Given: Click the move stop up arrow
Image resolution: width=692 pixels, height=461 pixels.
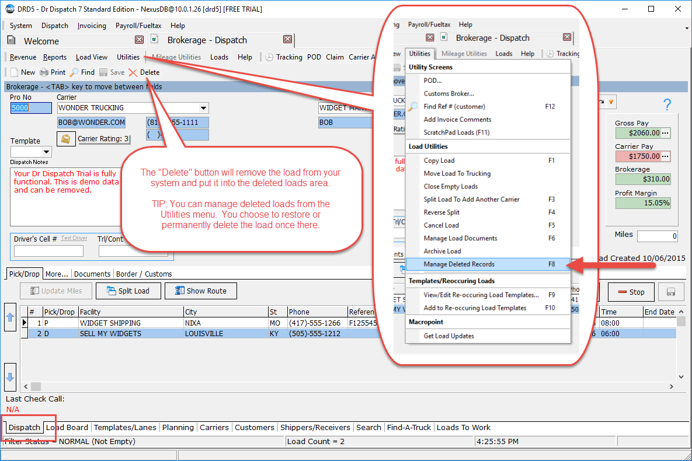Looking at the screenshot, I should tap(10, 317).
